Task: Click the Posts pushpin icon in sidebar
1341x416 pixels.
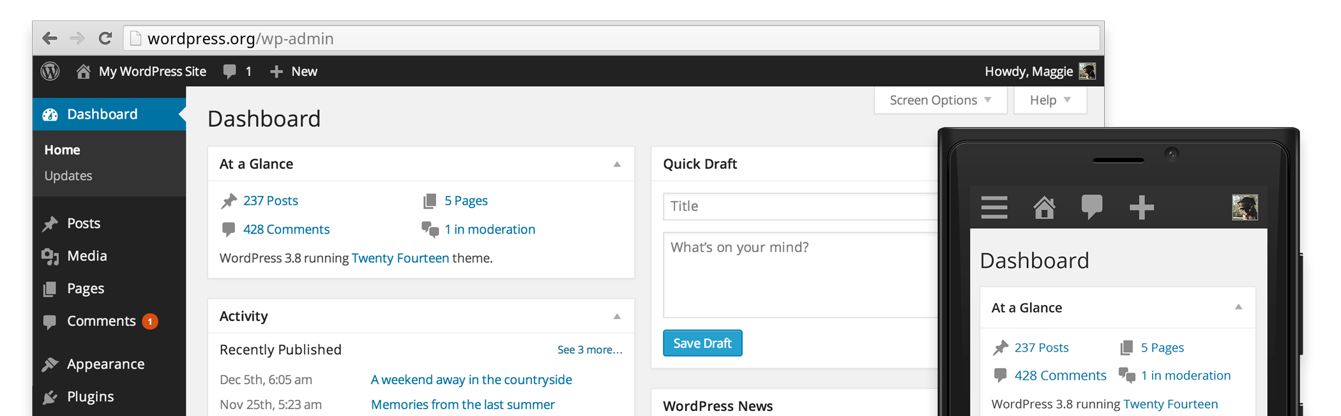Action: coord(50,224)
